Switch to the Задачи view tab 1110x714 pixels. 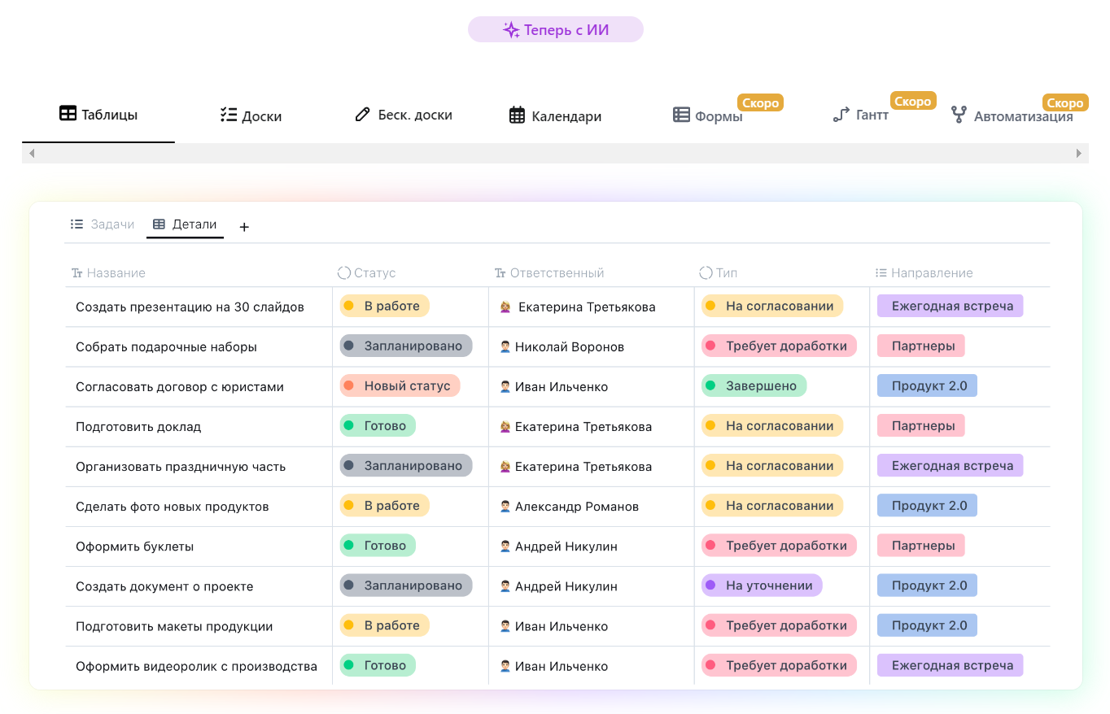point(103,224)
